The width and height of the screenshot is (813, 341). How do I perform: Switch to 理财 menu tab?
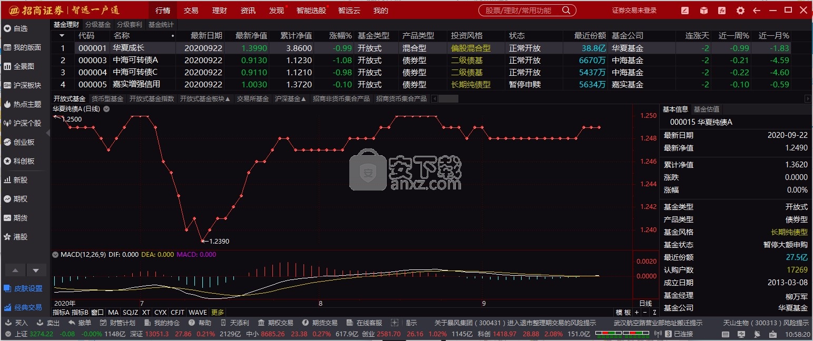click(219, 11)
